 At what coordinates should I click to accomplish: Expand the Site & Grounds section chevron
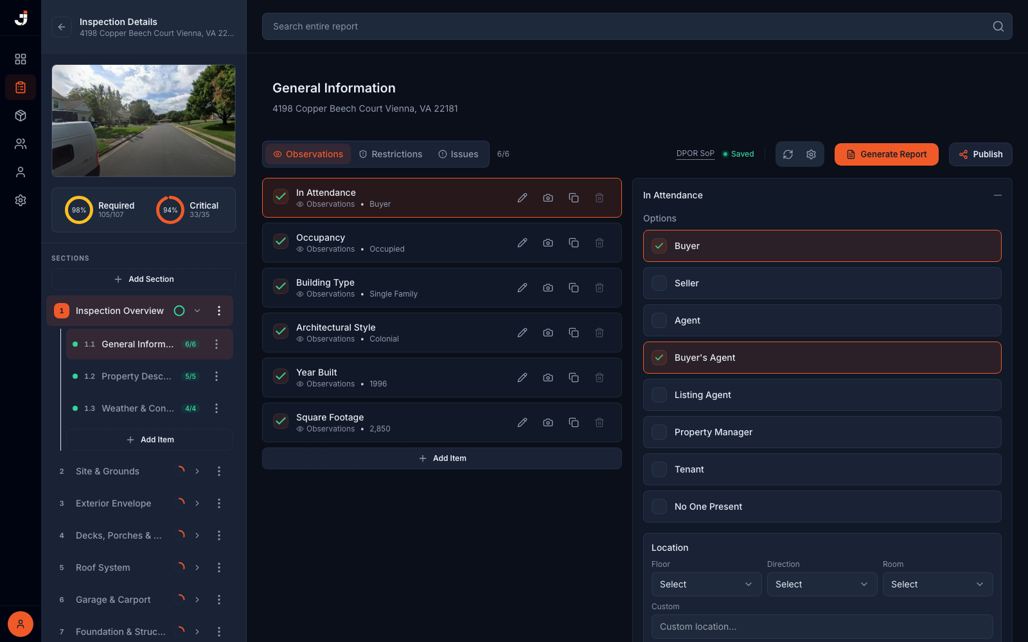coord(197,471)
